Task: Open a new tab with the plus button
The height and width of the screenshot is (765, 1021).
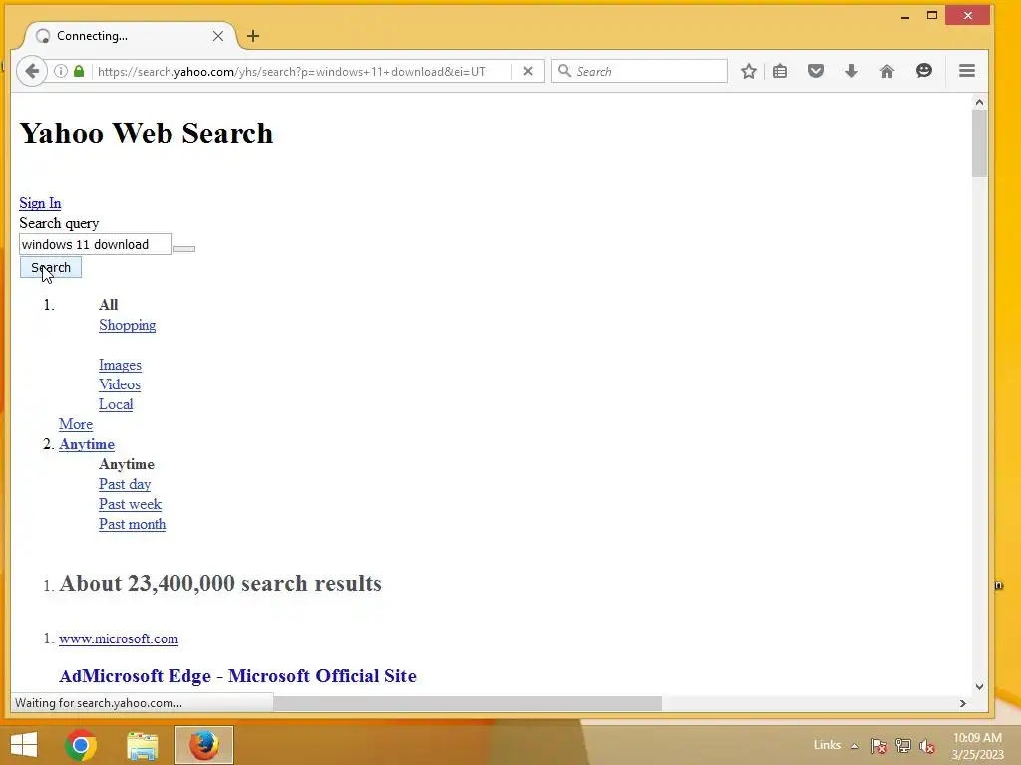Action: coord(253,36)
